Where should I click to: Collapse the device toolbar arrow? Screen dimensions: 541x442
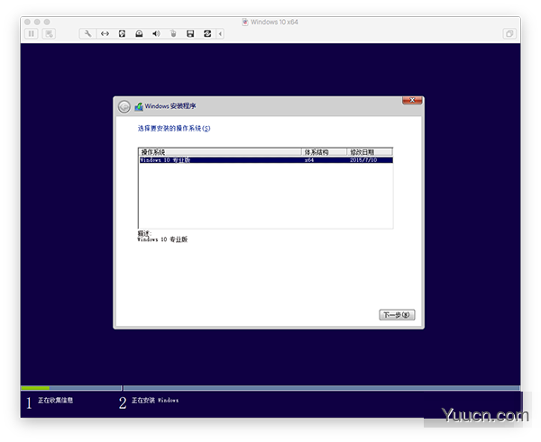(220, 33)
